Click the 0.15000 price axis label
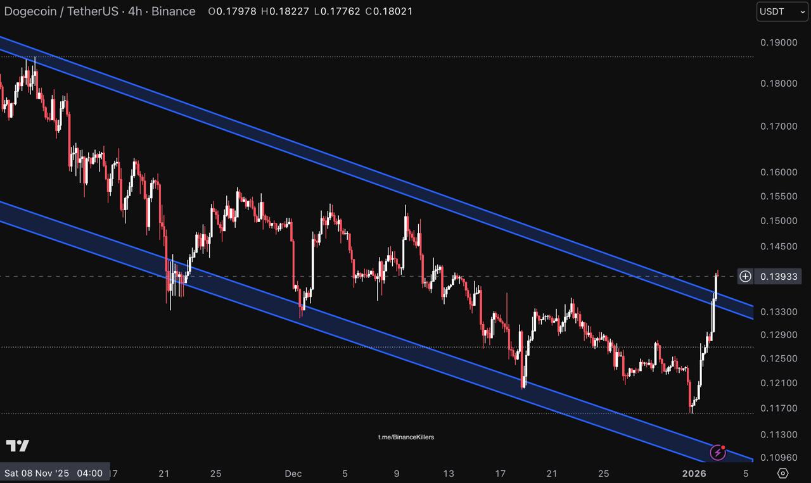This screenshot has width=811, height=483. pos(778,220)
